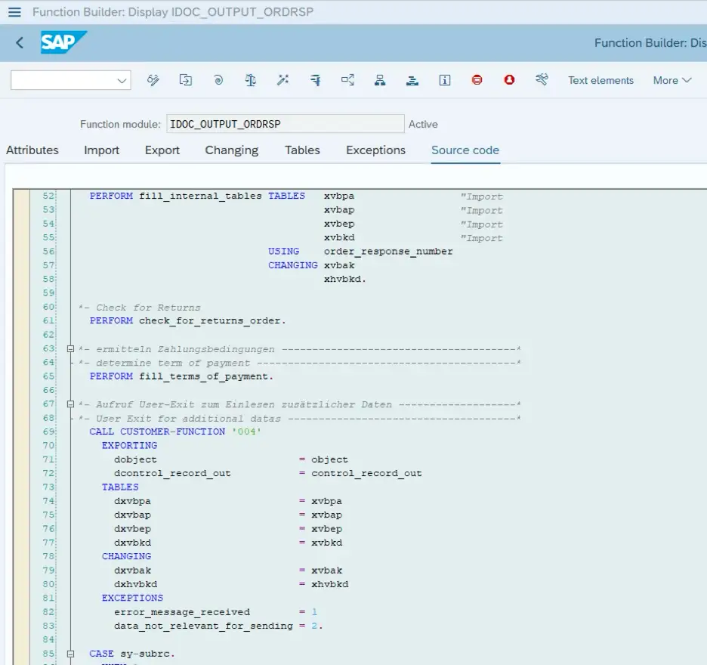Click the Other Object icon
707x665 pixels.
tap(186, 80)
